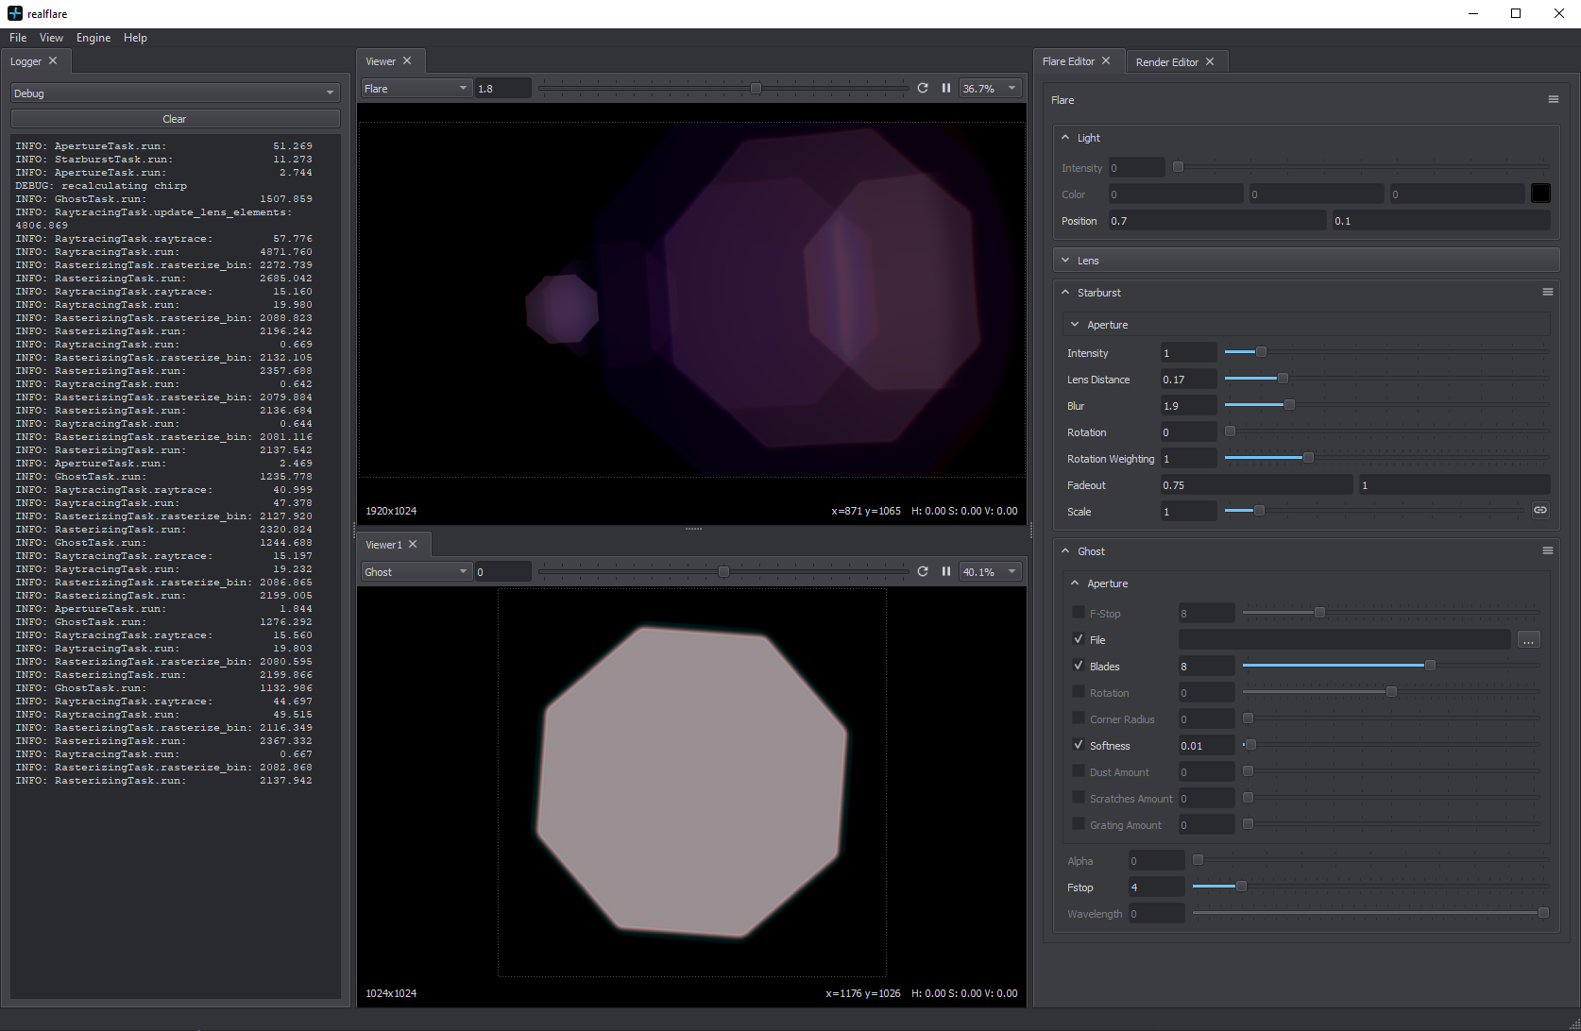1581x1031 pixels.
Task: Close the Flare Editor tab
Action: click(x=1106, y=60)
